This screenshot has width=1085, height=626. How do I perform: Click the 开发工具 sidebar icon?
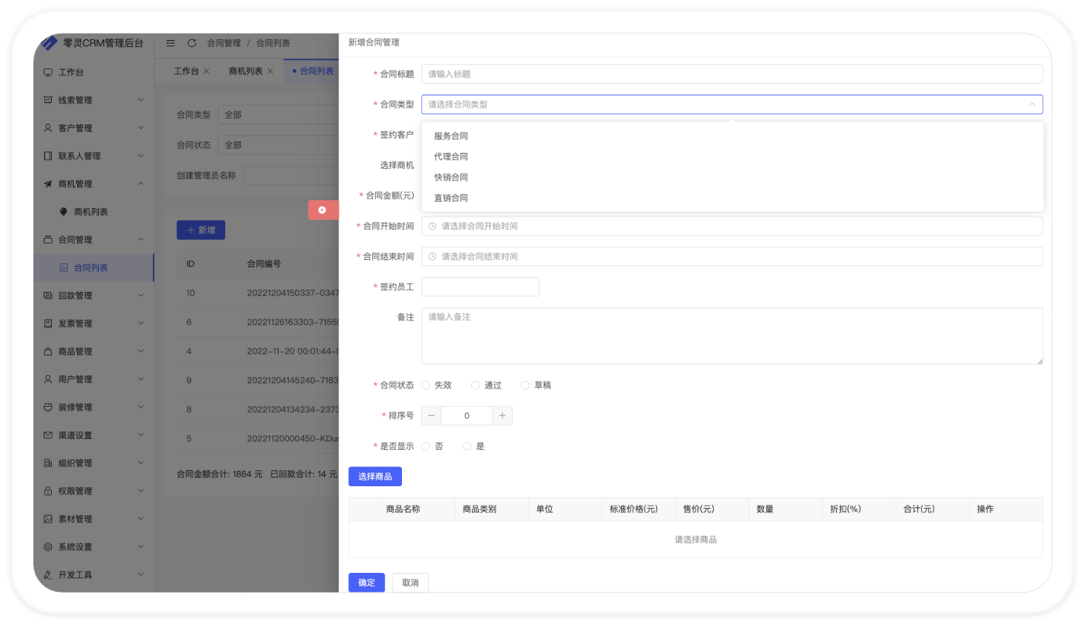click(x=48, y=575)
